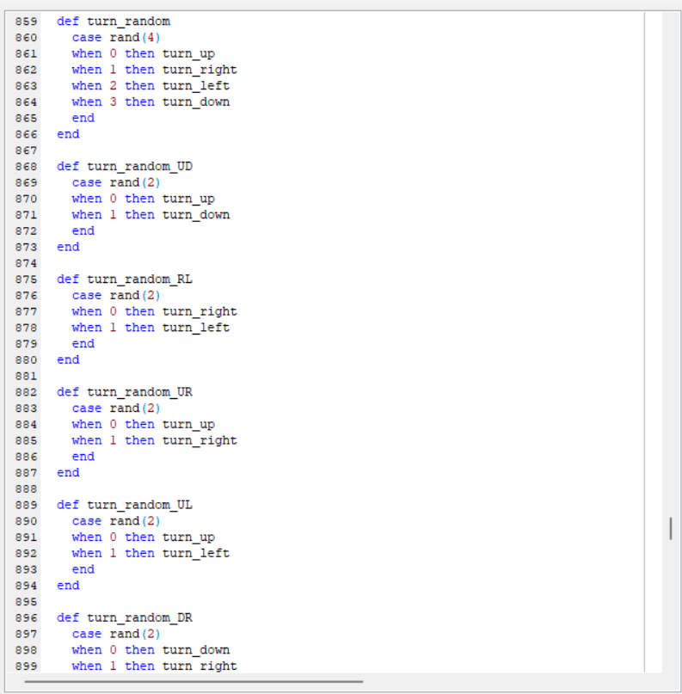Screen dimensions: 682x694
Task: Click 'turn_down' on line 871
Action: [x=196, y=215]
